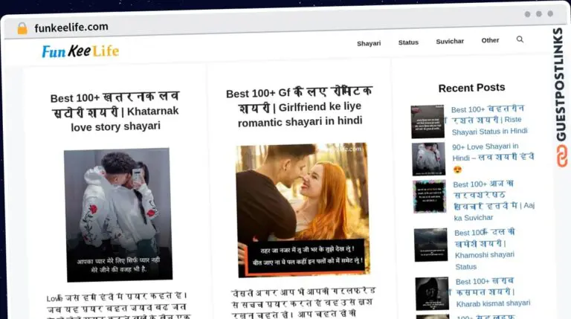Image resolution: width=571 pixels, height=319 pixels.
Task: Click the search magnifier icon in navigation
Action: [520, 39]
